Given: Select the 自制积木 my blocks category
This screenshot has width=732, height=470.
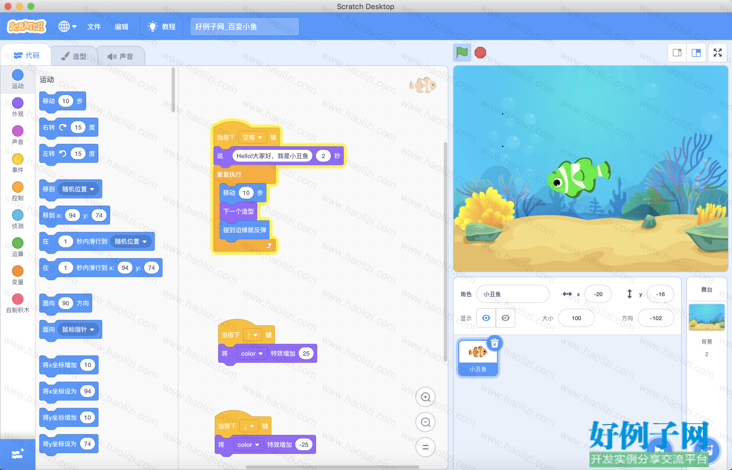Looking at the screenshot, I should click(x=18, y=304).
